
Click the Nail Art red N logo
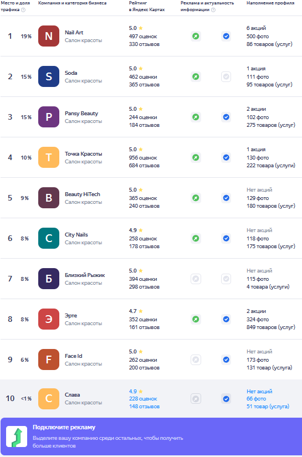click(x=49, y=36)
